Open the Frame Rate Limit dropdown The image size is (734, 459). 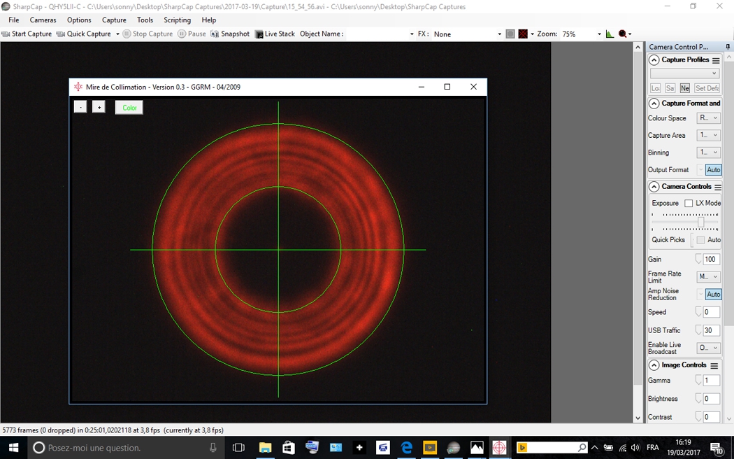(x=708, y=276)
